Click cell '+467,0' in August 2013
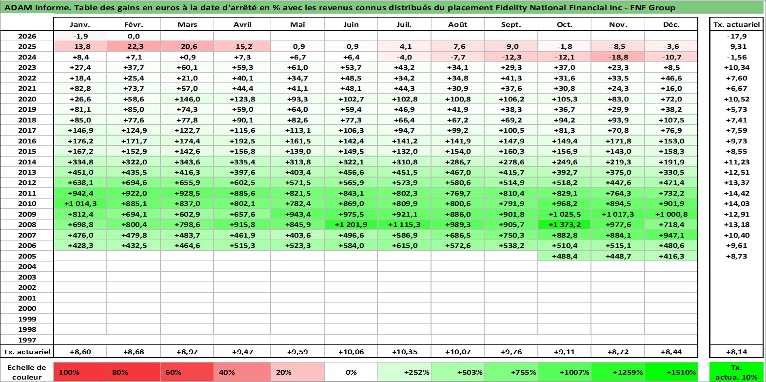Viewport: 766px width, 382px height. (458, 172)
